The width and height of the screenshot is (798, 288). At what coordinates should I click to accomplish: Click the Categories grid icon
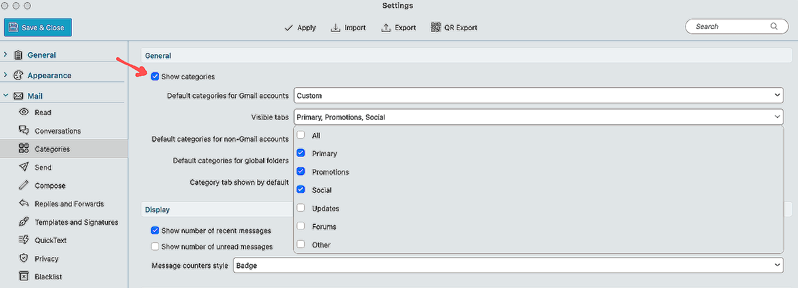pyautogui.click(x=24, y=149)
